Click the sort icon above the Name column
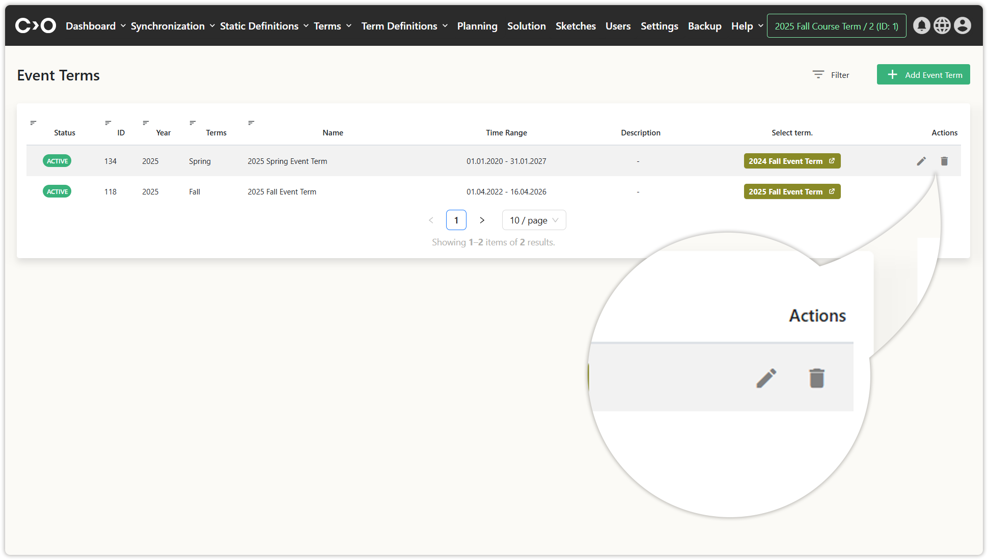The height and width of the screenshot is (560, 988). coord(251,123)
